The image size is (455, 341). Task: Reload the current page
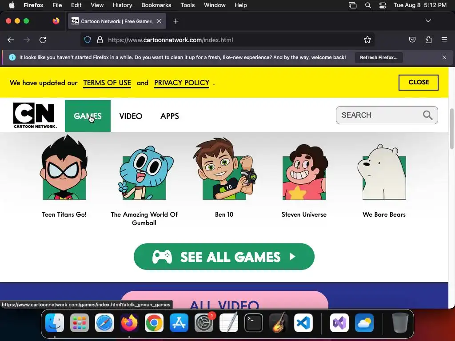[x=43, y=40]
